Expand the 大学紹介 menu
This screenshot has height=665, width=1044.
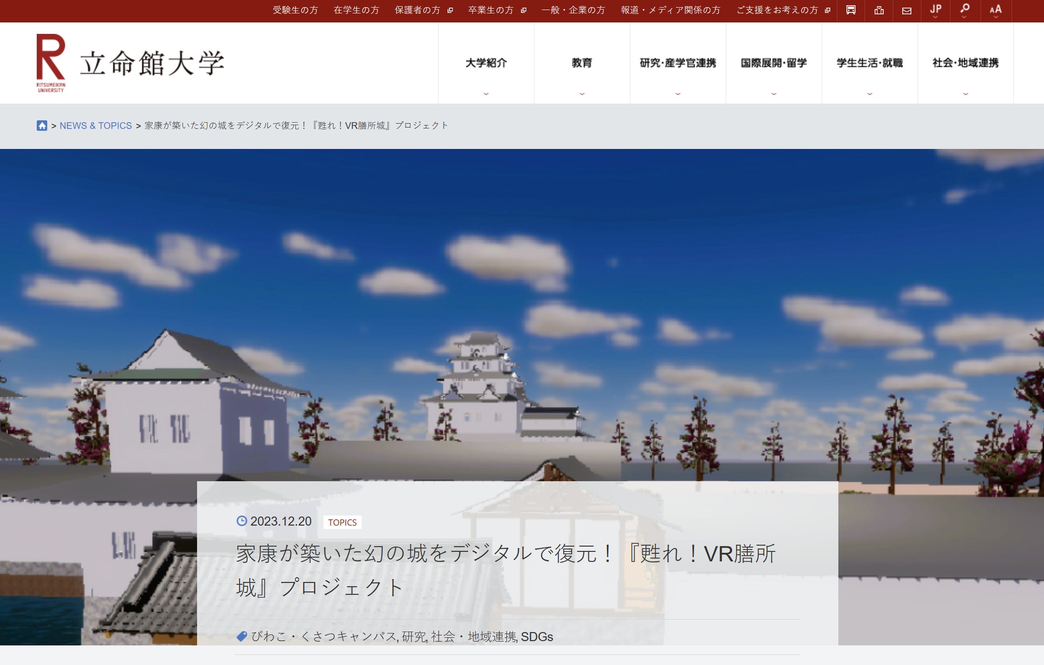(486, 63)
